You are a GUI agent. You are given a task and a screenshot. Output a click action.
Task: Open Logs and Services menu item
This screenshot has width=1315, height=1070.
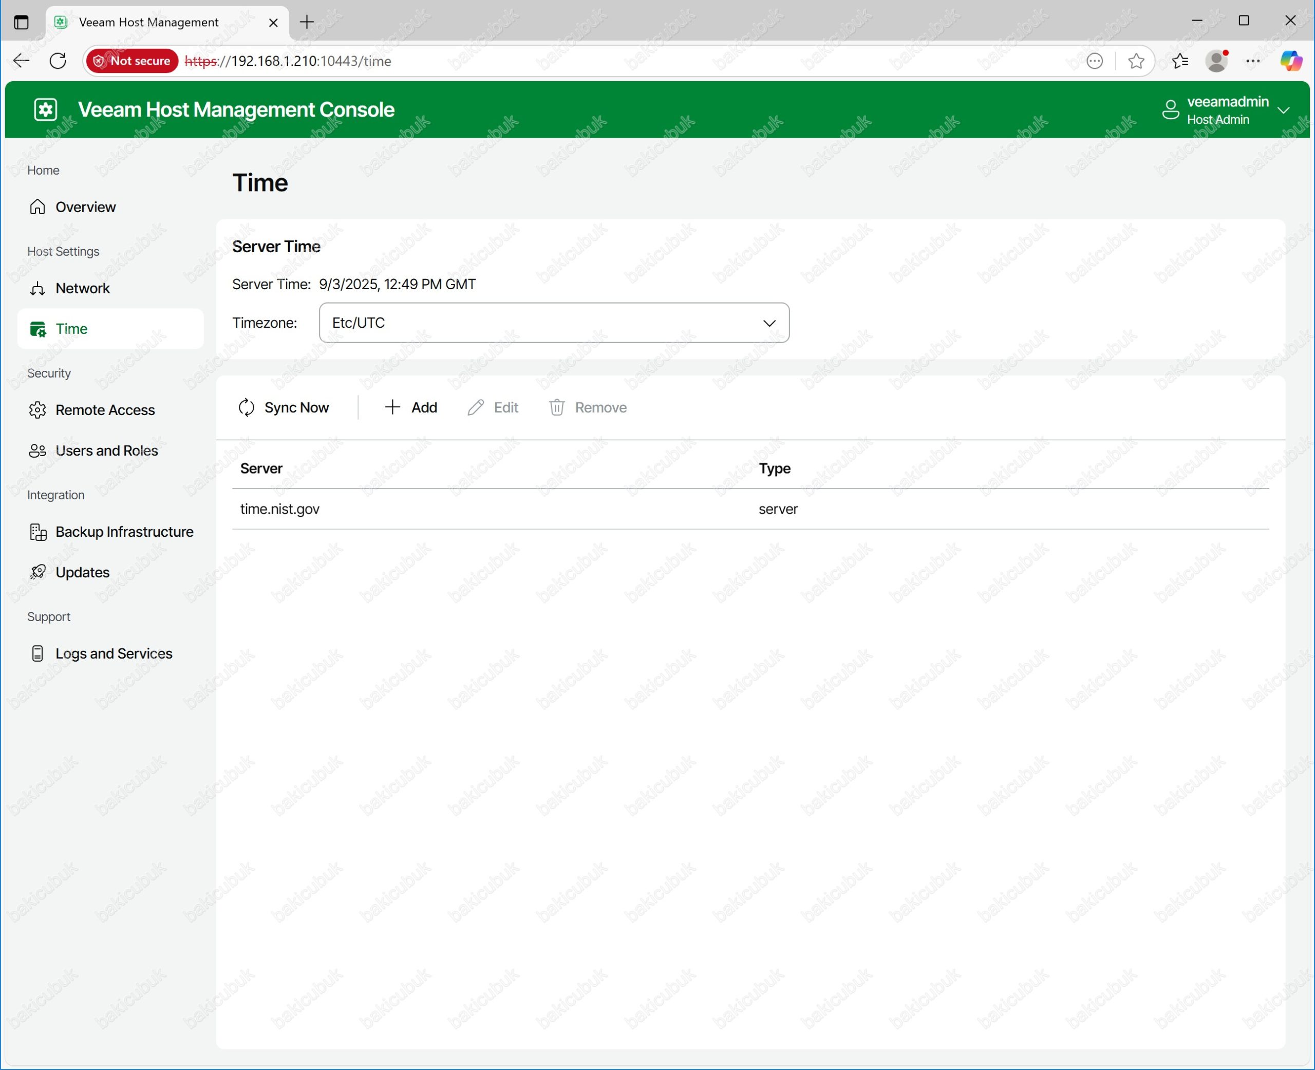click(110, 653)
